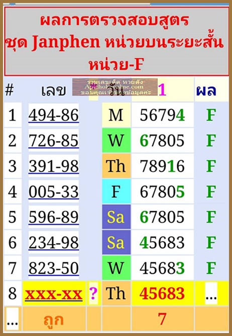Click the red xxx-xx link
The image size is (232, 336).
54,294
